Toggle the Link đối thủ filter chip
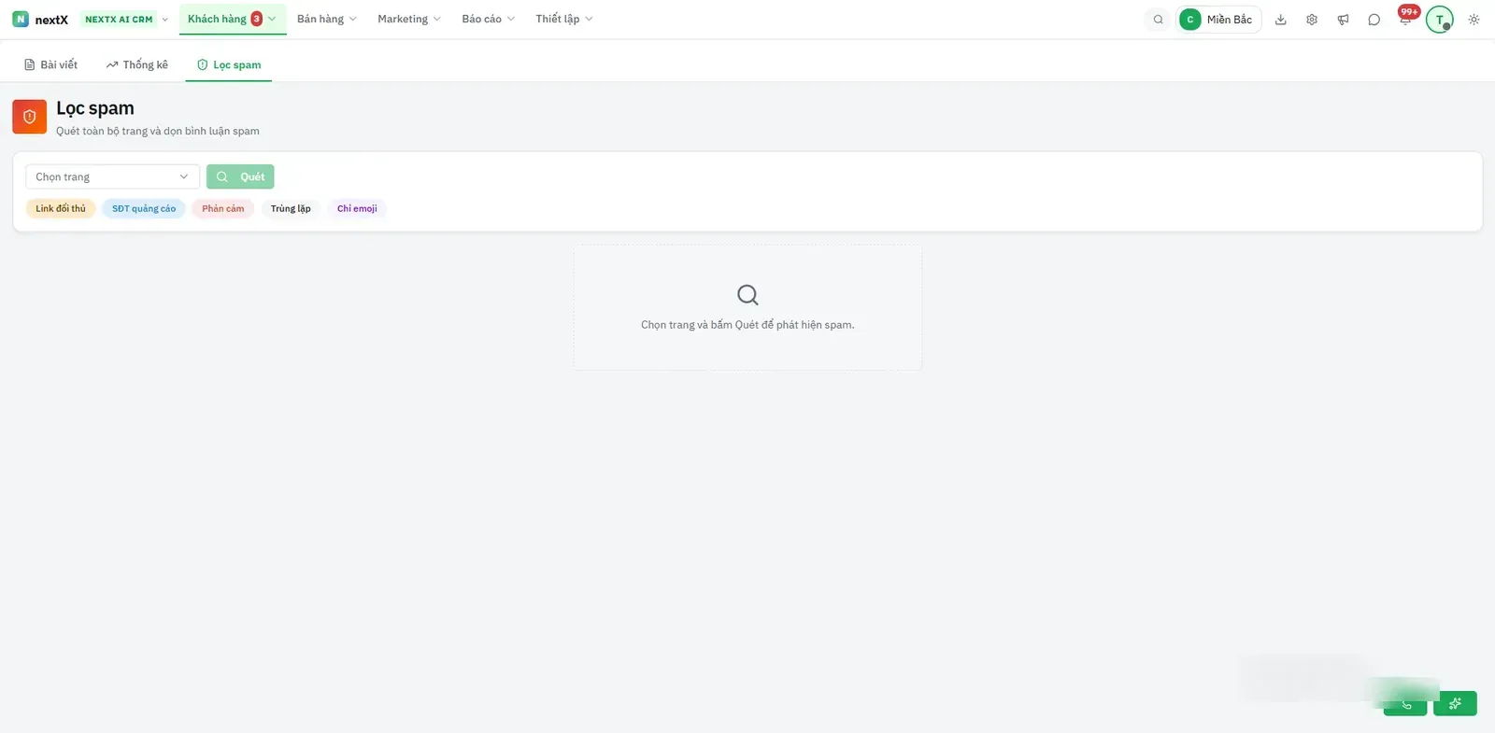This screenshot has height=733, width=1495. 61,208
